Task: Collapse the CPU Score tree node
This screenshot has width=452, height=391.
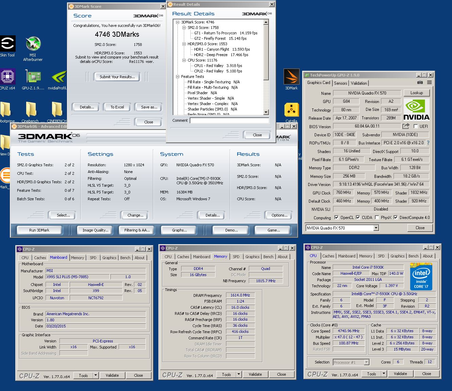Action: (x=184, y=60)
